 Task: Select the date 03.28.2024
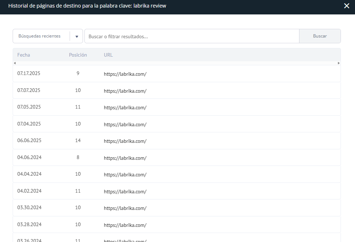[x=30, y=224]
